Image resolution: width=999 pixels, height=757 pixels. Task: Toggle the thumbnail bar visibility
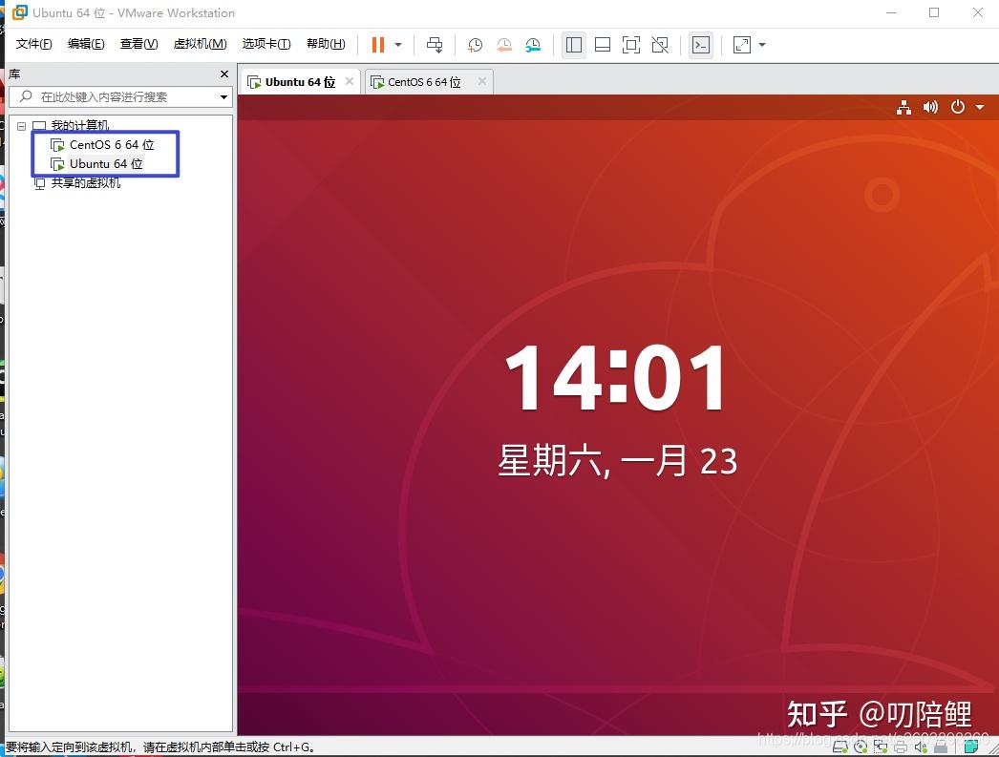coord(603,44)
